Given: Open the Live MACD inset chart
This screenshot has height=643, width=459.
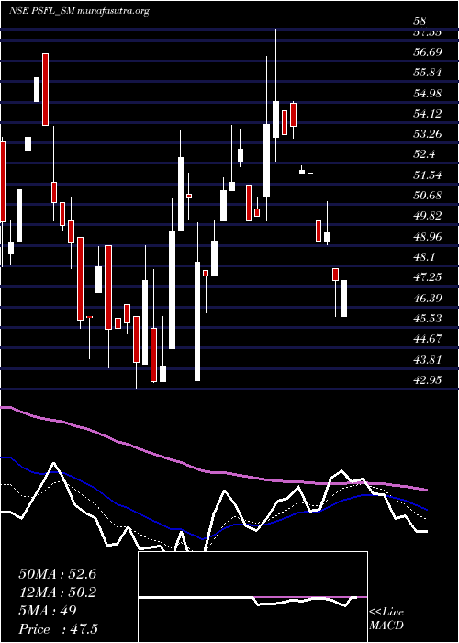Looking at the screenshot, I should coord(252,597).
